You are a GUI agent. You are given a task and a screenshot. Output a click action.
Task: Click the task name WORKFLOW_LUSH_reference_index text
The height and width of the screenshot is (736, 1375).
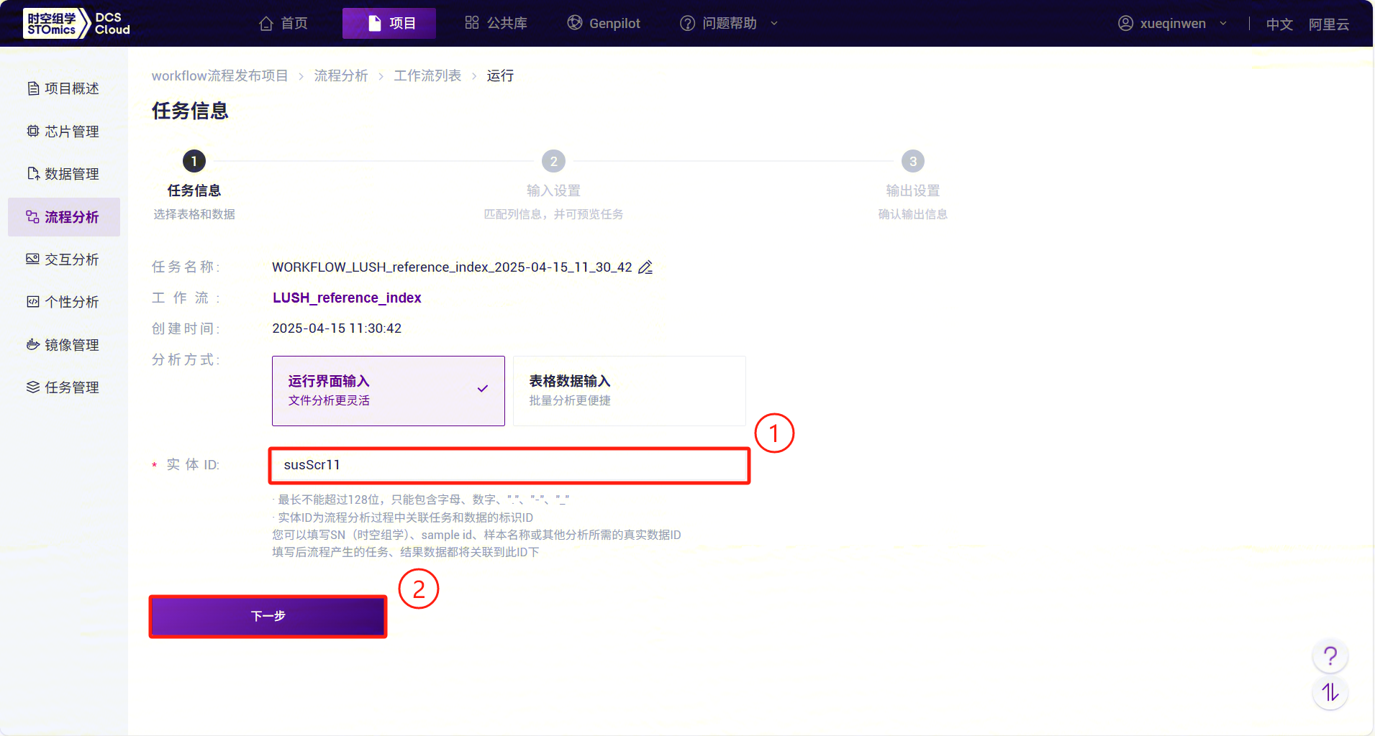(x=452, y=267)
